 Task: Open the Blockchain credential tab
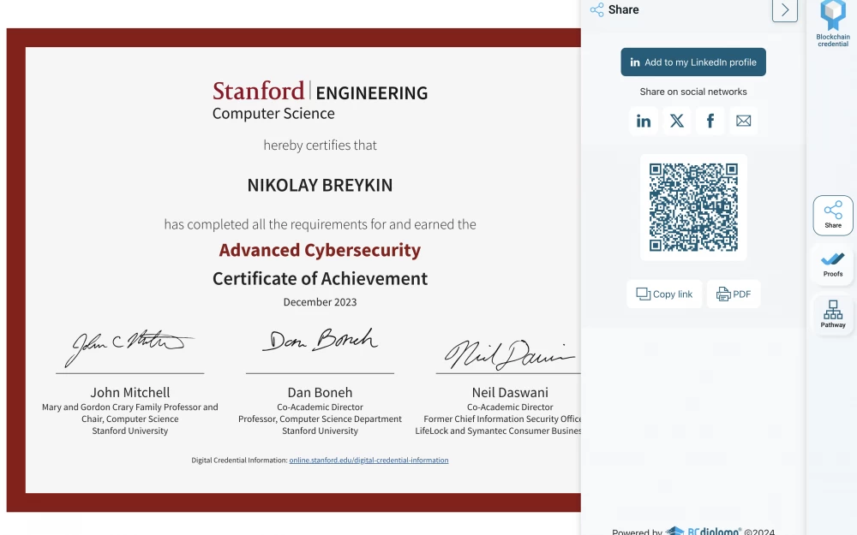(833, 24)
